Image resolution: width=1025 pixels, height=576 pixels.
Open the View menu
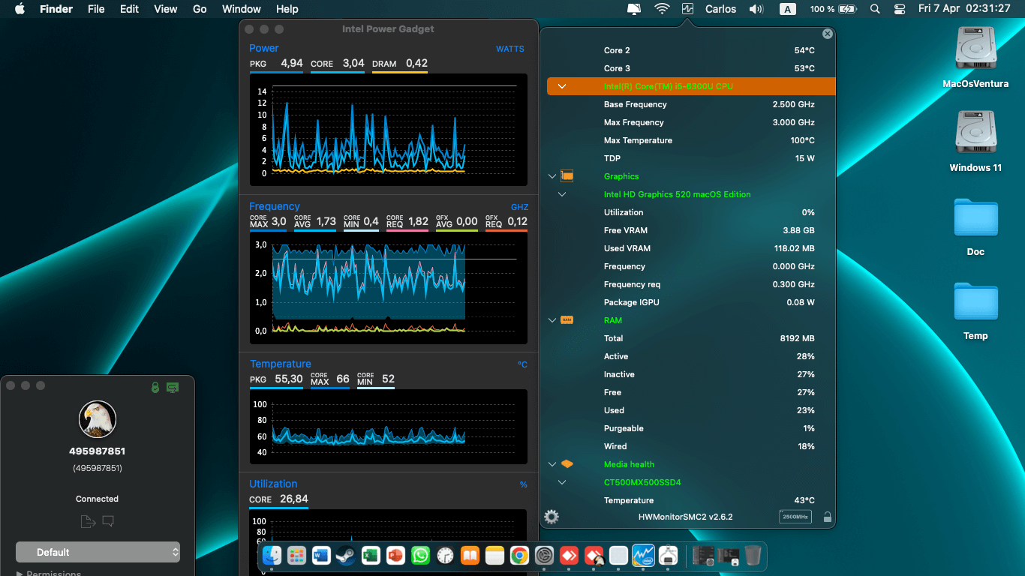point(165,9)
